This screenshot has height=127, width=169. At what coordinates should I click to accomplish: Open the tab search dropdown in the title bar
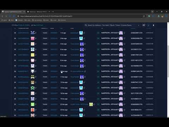pos(152,12)
